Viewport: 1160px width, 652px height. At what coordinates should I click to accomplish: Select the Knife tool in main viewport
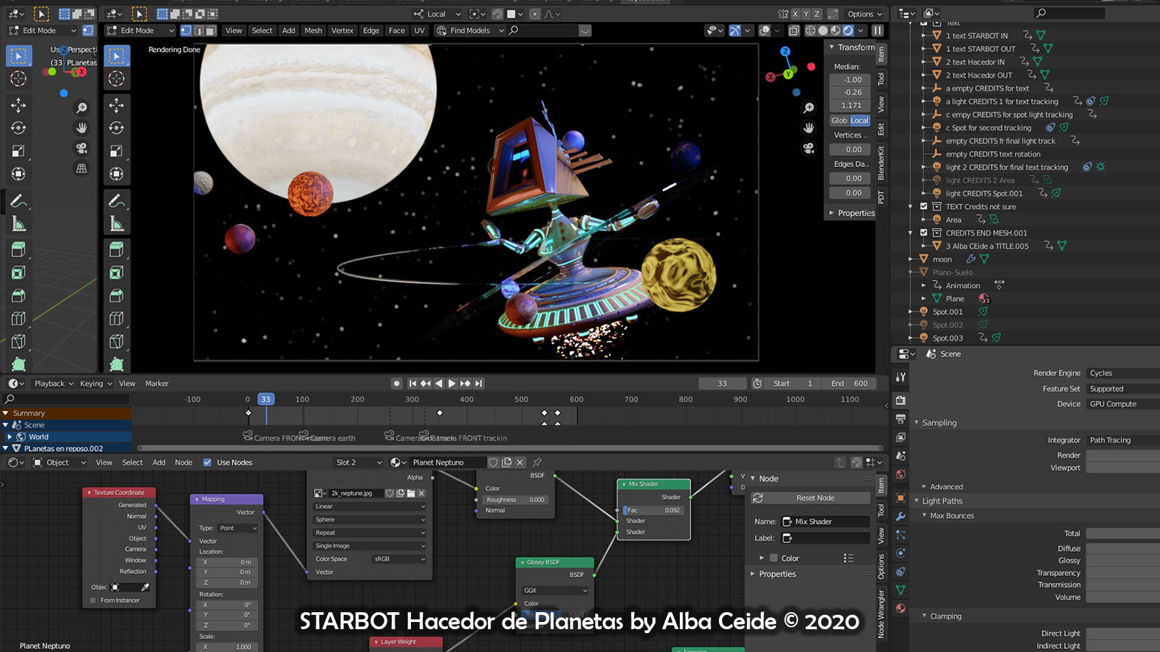click(117, 341)
